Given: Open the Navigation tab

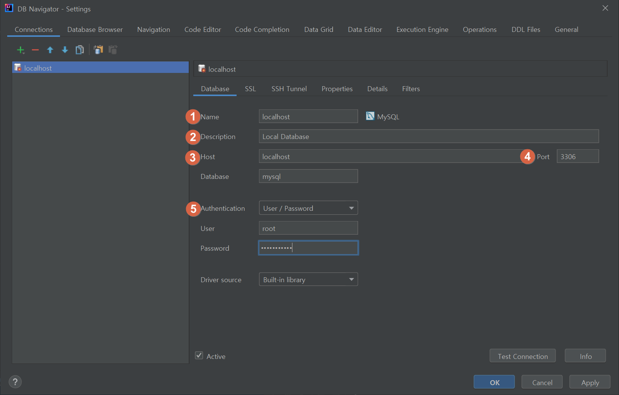Looking at the screenshot, I should point(153,30).
